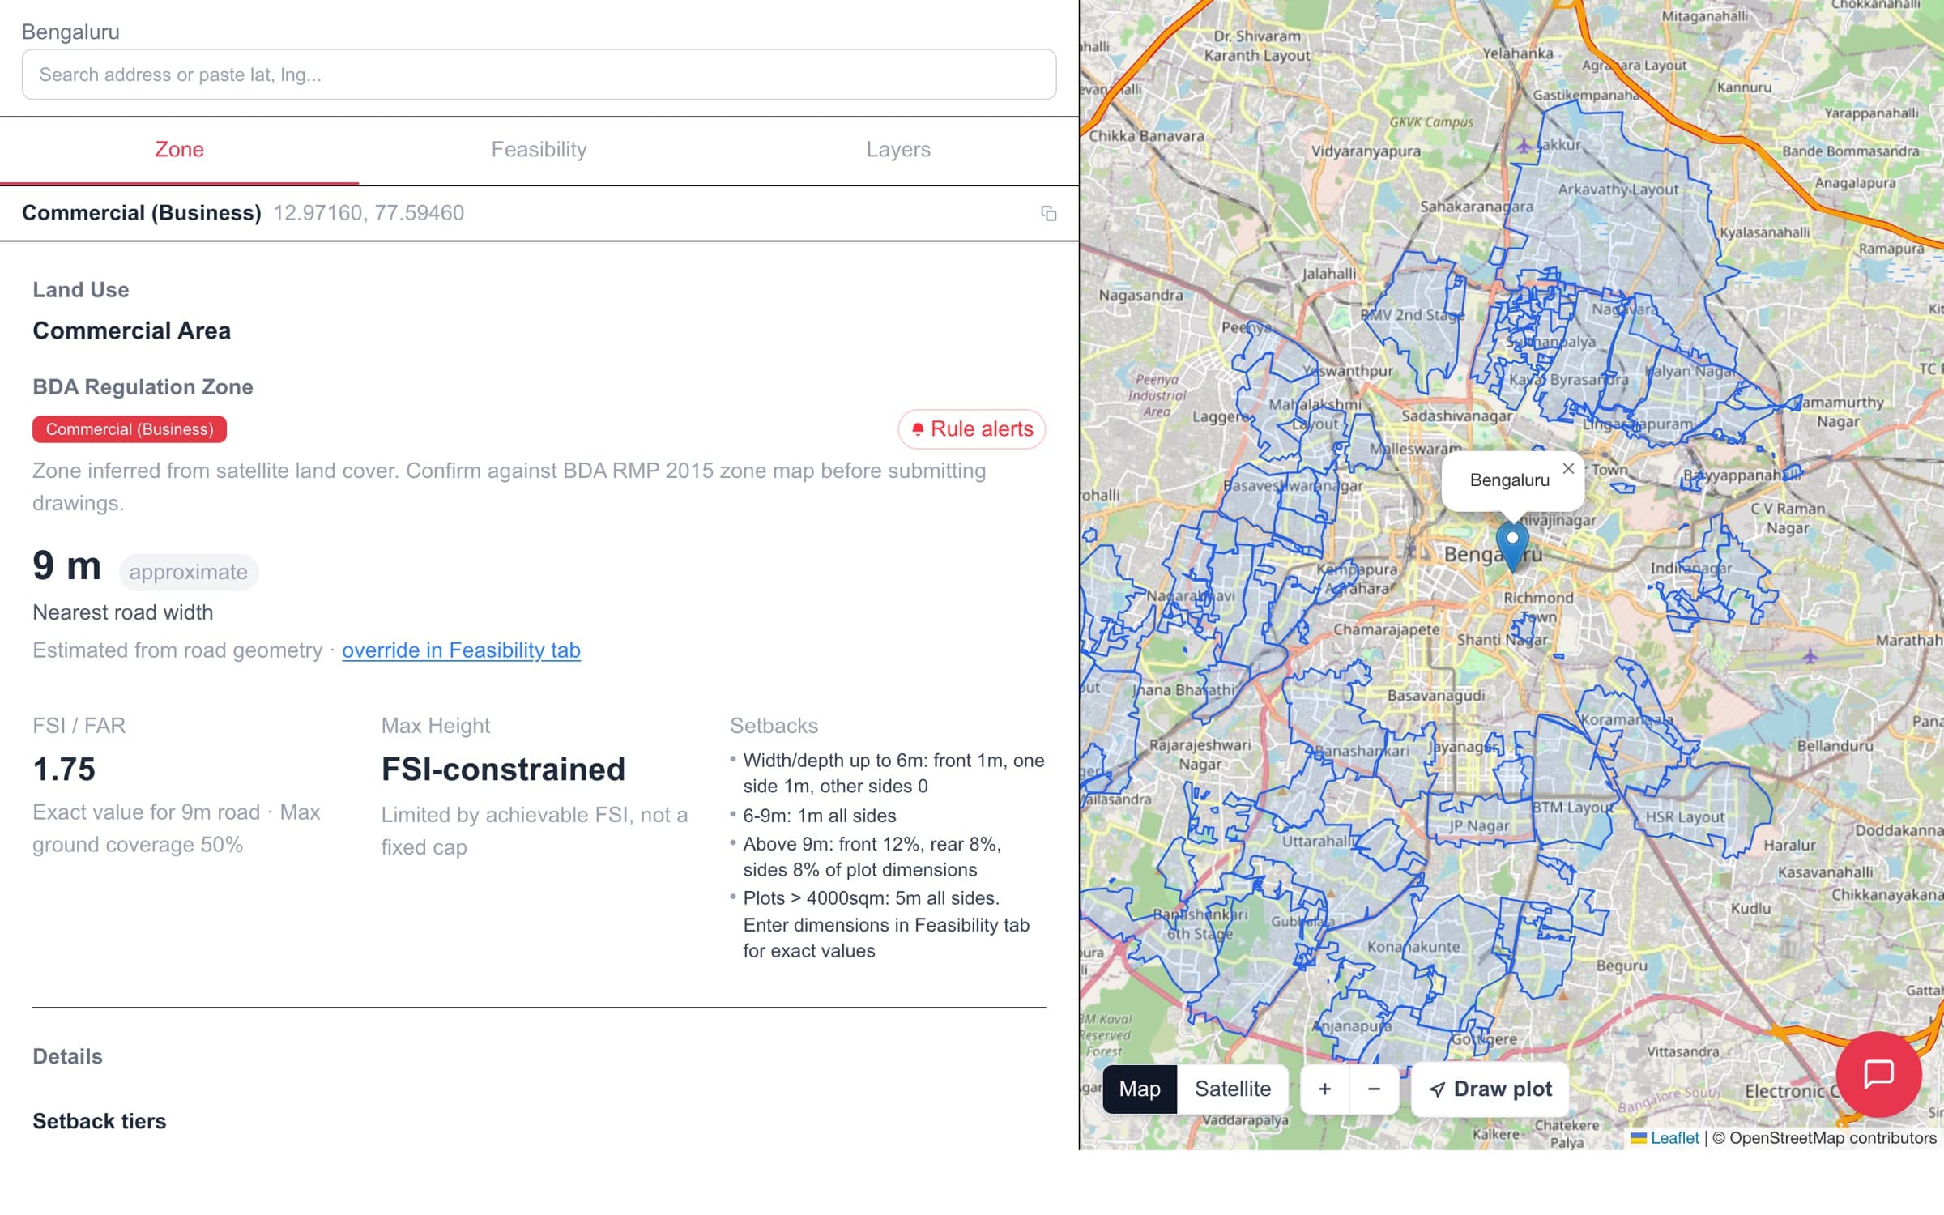Close the Bengaluru map popup
The height and width of the screenshot is (1215, 1944).
tap(1568, 468)
